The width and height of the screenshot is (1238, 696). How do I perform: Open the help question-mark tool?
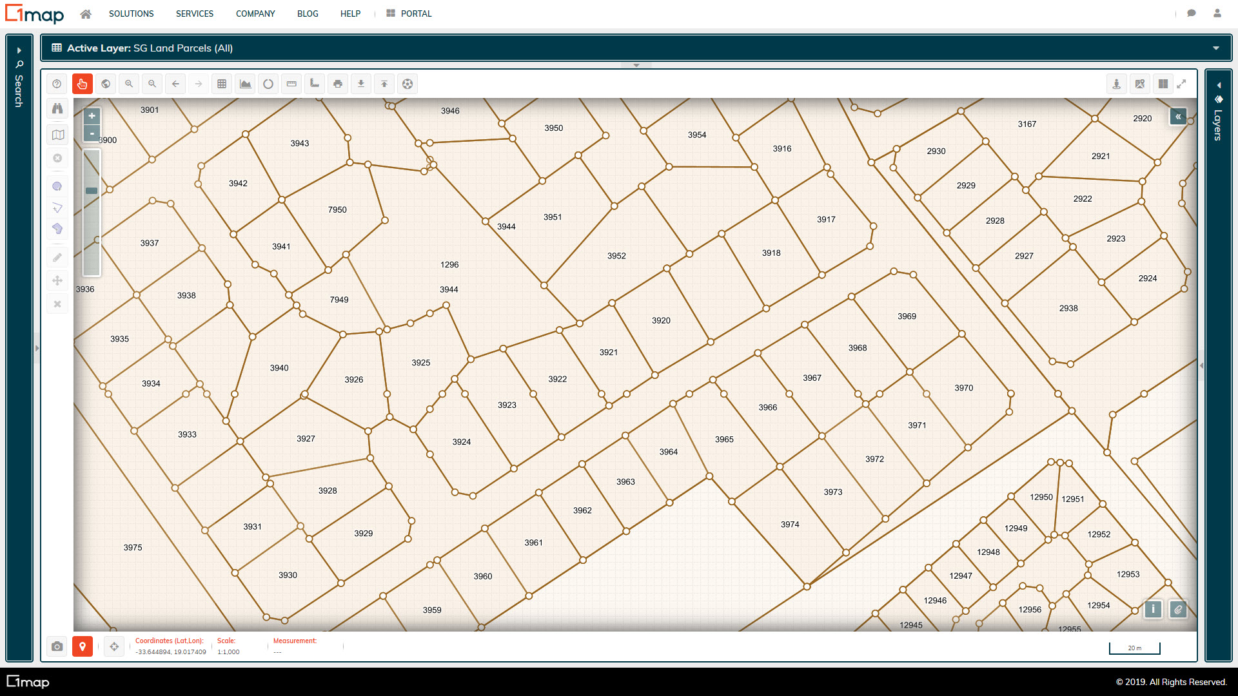coord(57,84)
